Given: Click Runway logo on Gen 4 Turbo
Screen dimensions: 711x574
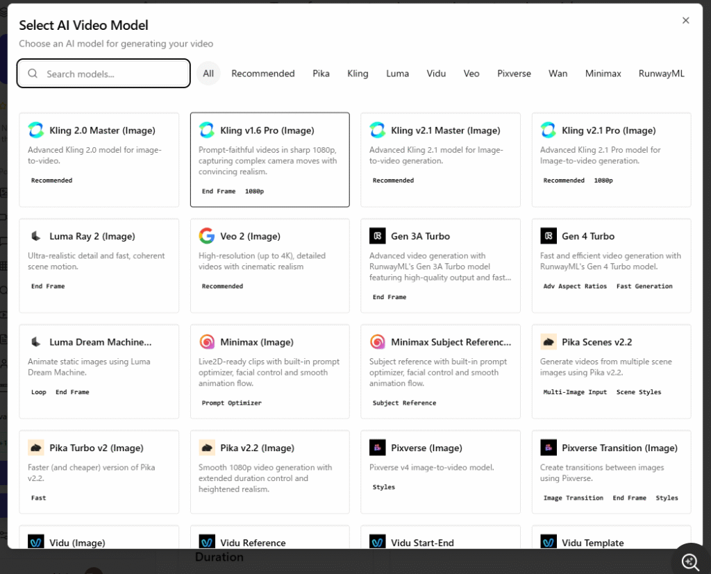Looking at the screenshot, I should (x=549, y=236).
